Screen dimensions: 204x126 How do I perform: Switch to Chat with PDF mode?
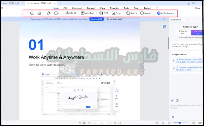point(182,32)
